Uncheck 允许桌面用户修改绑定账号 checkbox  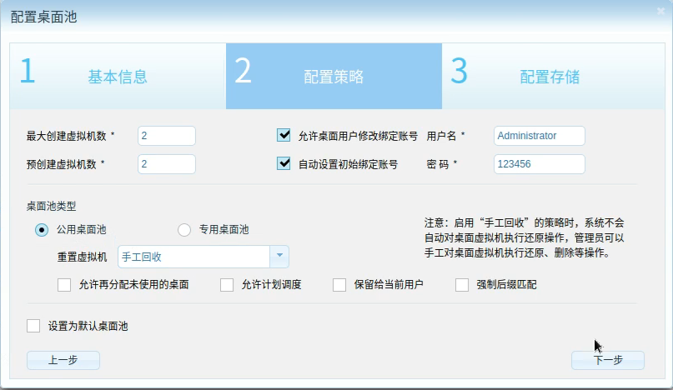point(284,136)
